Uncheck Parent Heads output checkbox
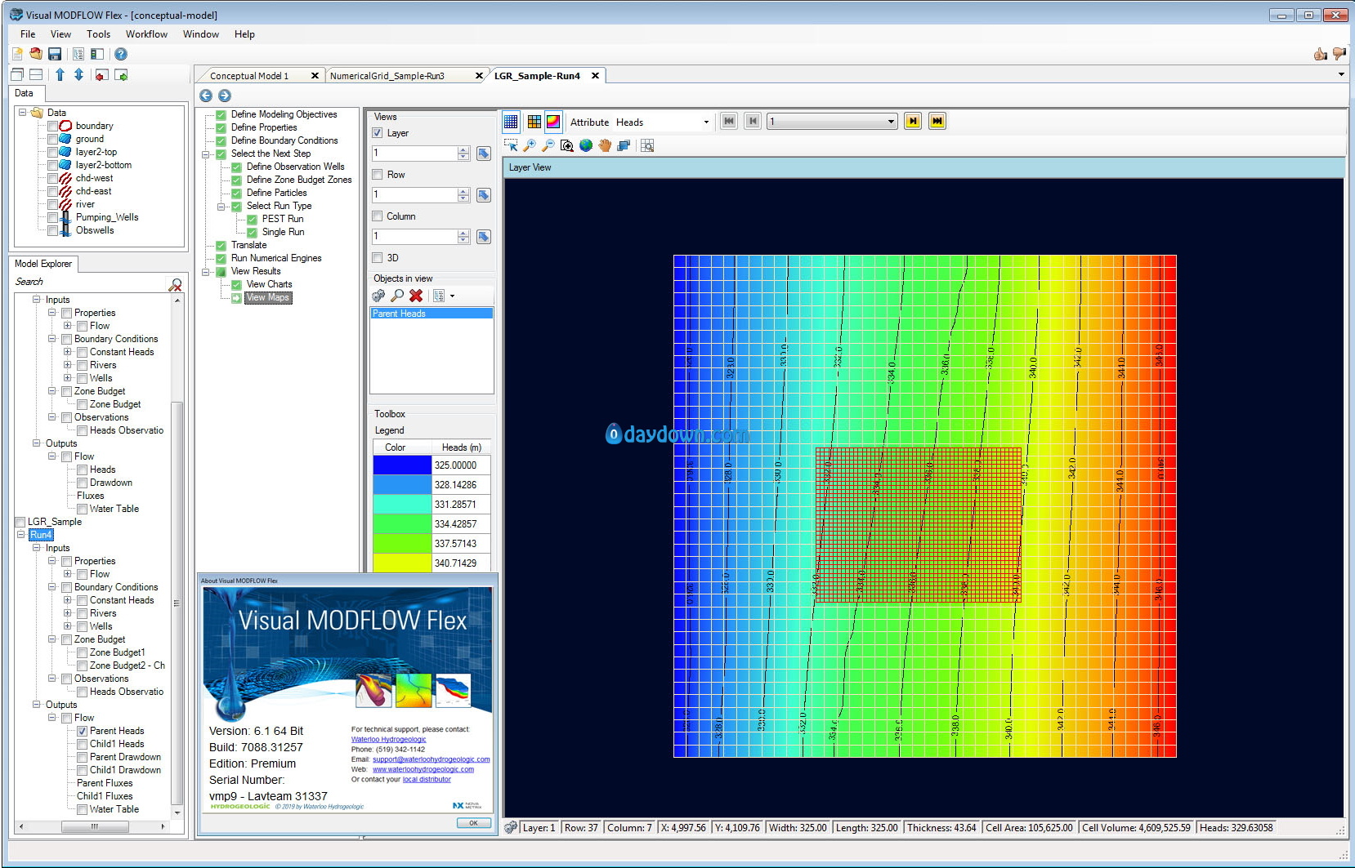1355x868 pixels. (83, 731)
